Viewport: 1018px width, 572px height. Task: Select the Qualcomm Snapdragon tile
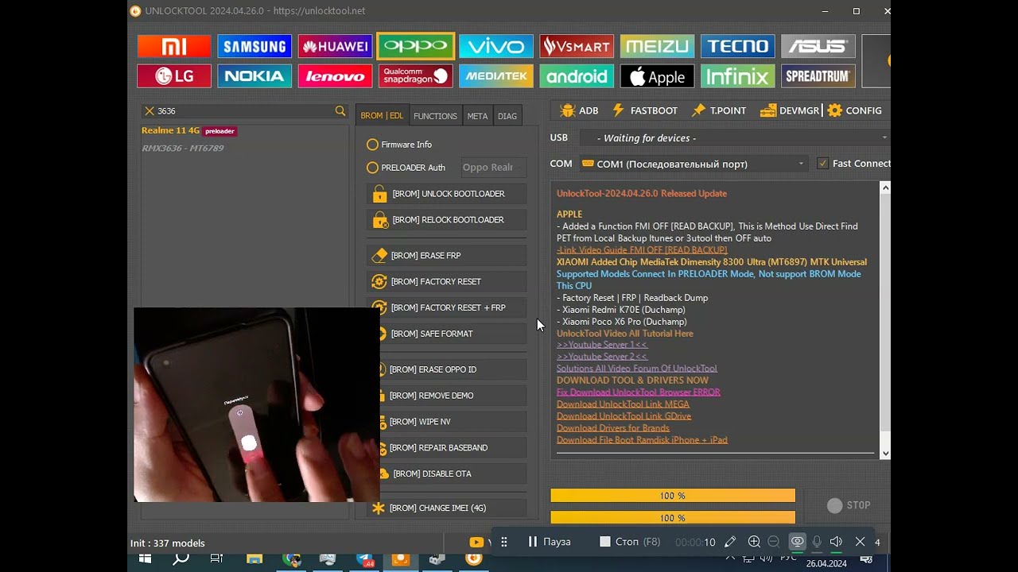click(416, 76)
